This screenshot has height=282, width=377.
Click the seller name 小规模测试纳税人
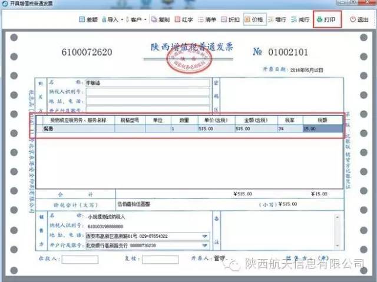[x=106, y=217]
